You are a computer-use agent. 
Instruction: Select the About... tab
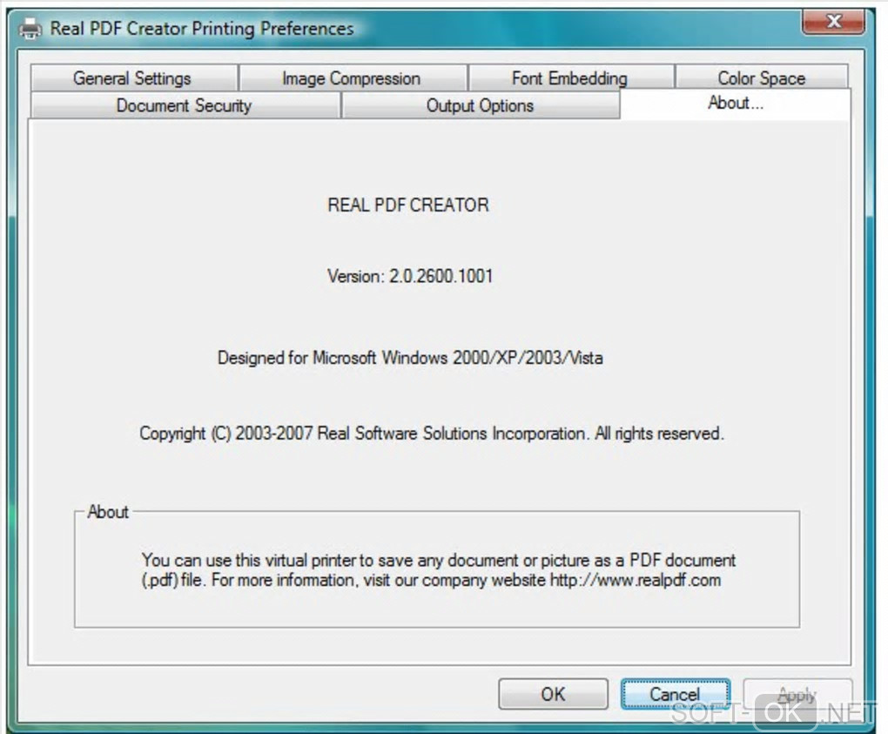click(x=735, y=103)
